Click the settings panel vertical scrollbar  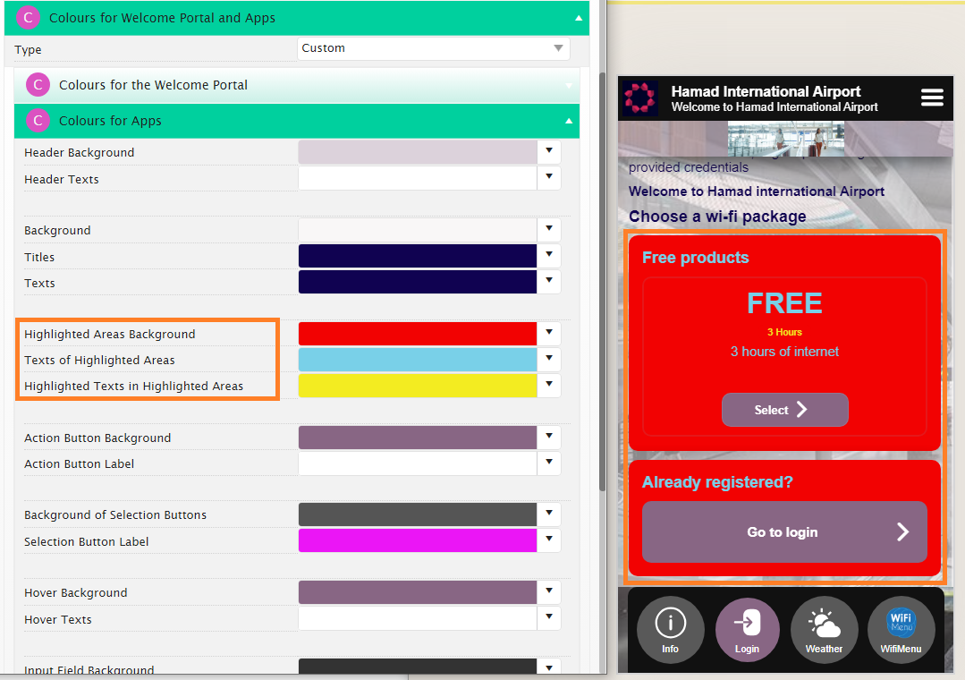click(603, 281)
